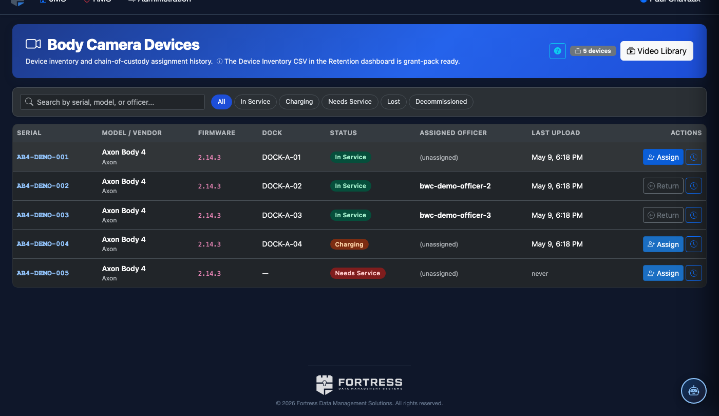Click (unassigned) in the AB4-DEMO-004 row

[x=439, y=244]
